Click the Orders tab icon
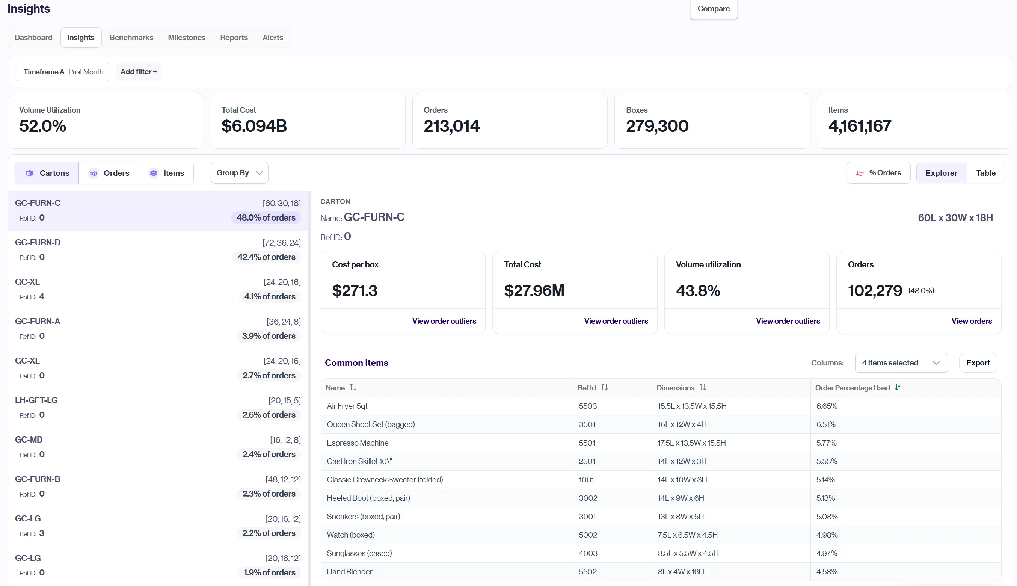This screenshot has height=586, width=1017. point(94,173)
